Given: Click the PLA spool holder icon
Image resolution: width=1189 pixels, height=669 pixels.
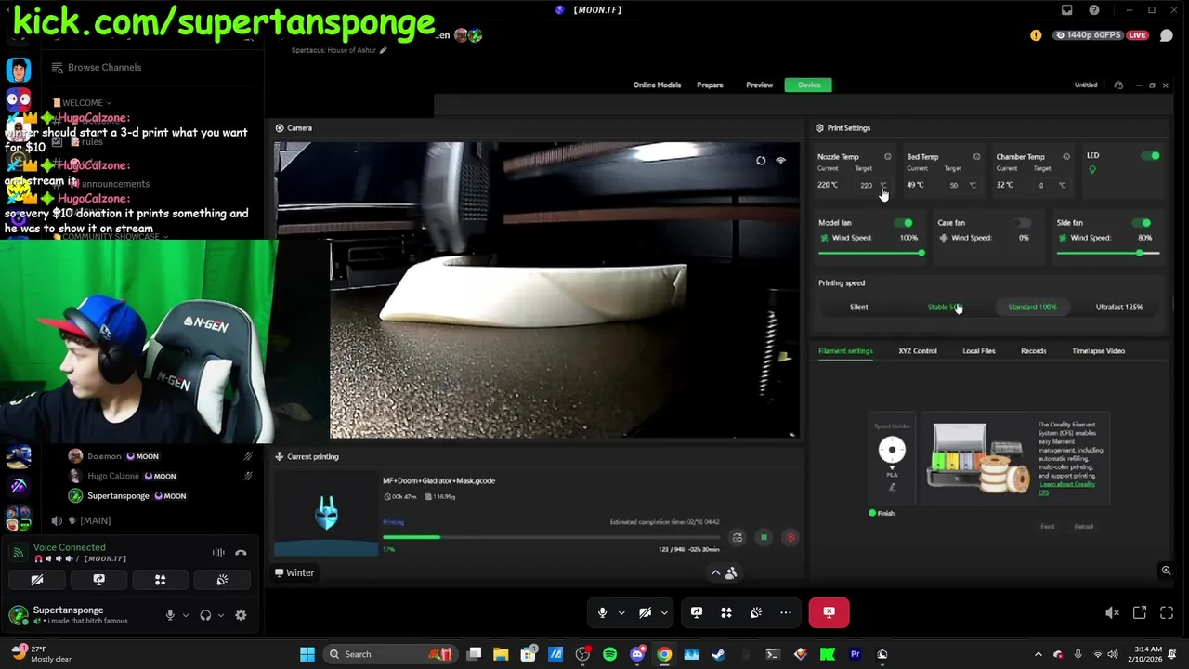Looking at the screenshot, I should (892, 451).
